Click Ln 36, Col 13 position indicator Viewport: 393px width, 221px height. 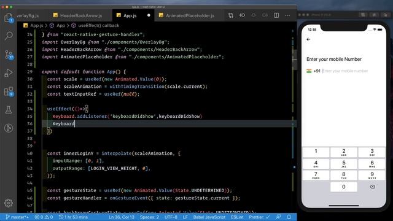point(122,217)
